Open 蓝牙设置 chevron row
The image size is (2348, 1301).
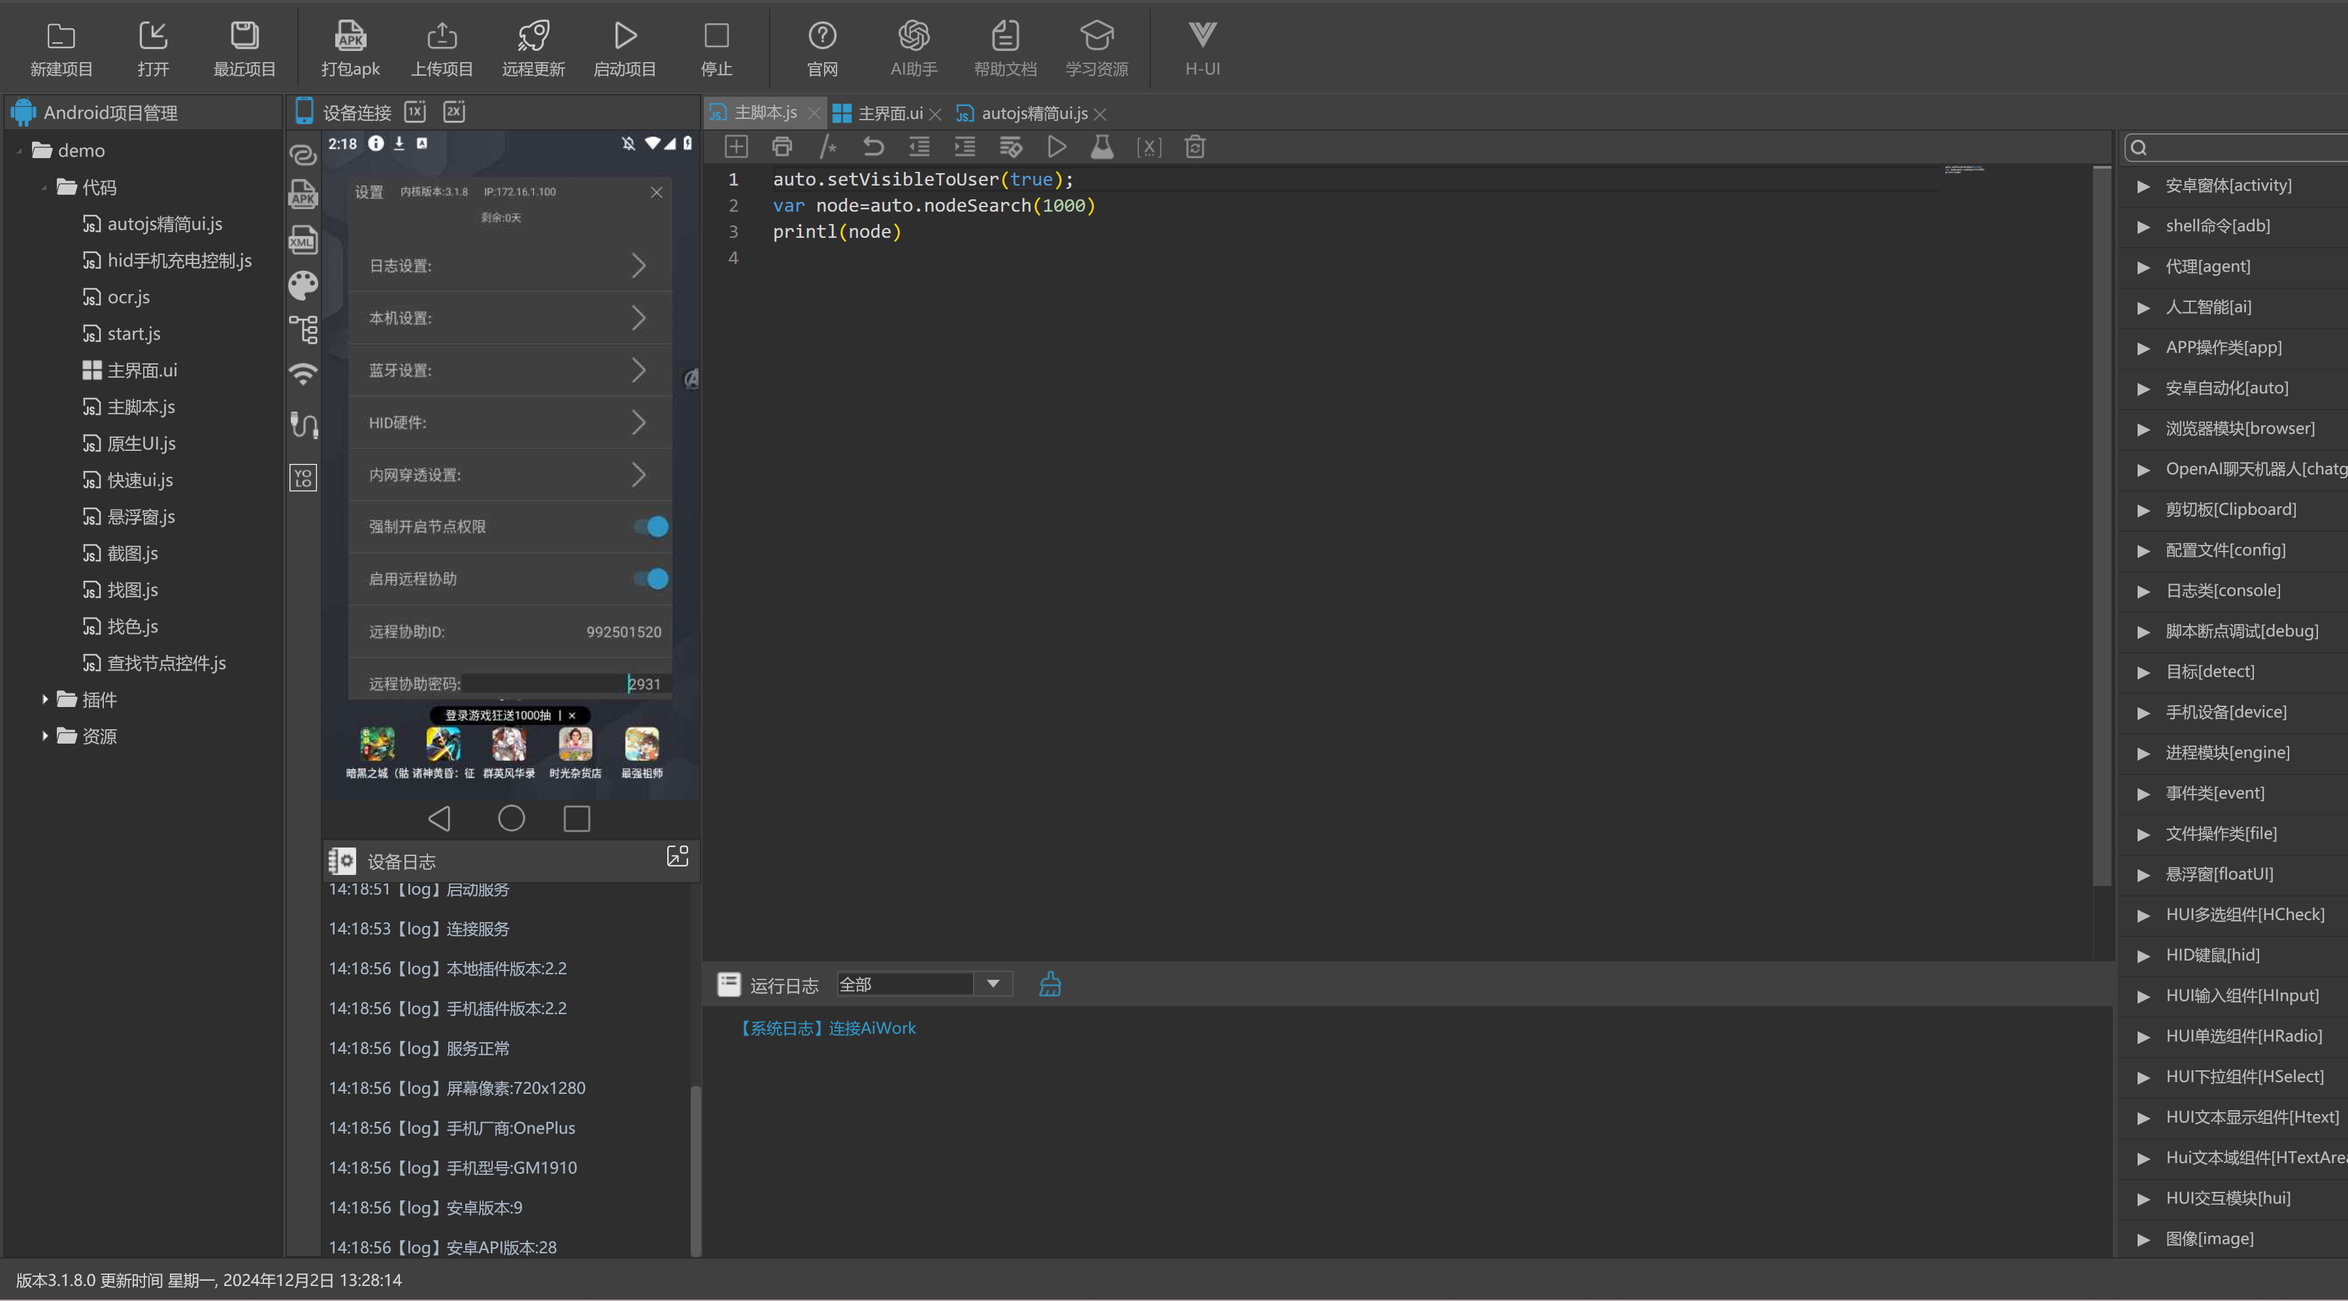point(510,370)
